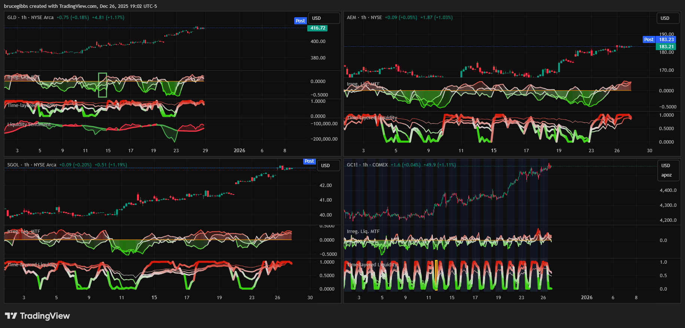Image resolution: width=685 pixels, height=328 pixels.
Task: Click the 416.72 price label on GLD
Action: pyautogui.click(x=317, y=28)
